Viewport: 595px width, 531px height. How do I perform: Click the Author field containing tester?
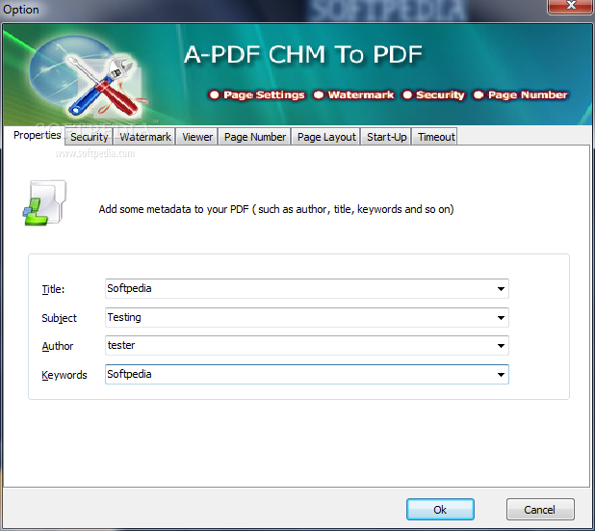point(306,346)
